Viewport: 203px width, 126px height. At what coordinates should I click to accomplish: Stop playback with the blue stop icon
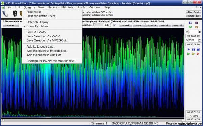coord(198,49)
